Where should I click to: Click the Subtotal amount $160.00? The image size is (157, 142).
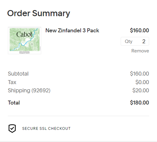(x=139, y=74)
